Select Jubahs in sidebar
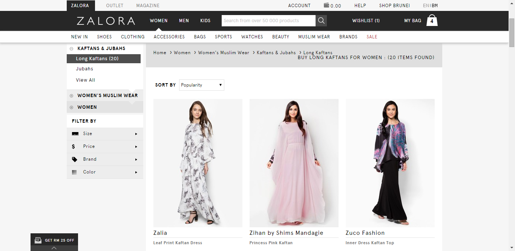Viewport: 515px width, 251px height. 84,69
